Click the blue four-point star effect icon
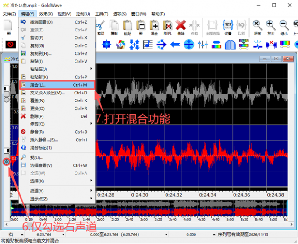The width and height of the screenshot is (298, 244). pyautogui.click(x=106, y=44)
